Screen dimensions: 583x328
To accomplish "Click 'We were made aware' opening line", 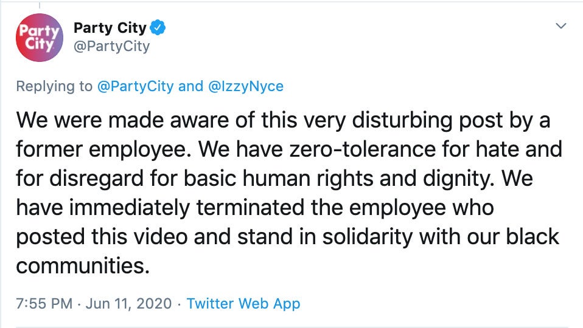I will click(x=122, y=120).
